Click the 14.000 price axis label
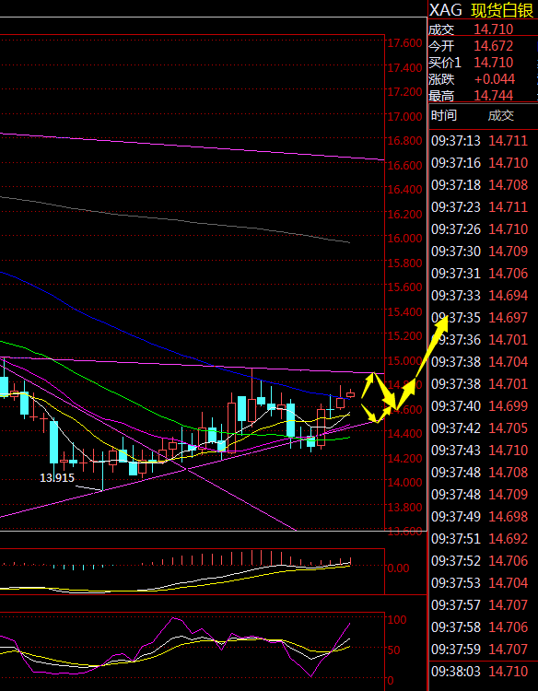This screenshot has width=538, height=691. (x=404, y=483)
